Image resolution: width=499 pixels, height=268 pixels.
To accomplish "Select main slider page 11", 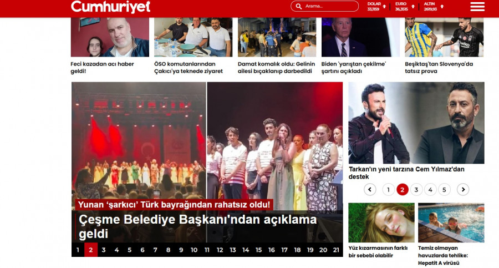I will [x=207, y=250].
